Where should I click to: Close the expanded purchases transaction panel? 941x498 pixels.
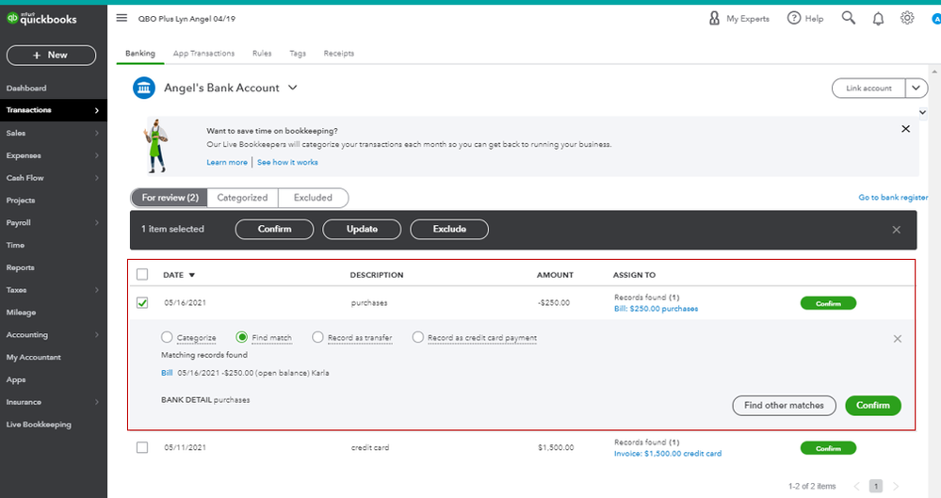pyautogui.click(x=897, y=339)
